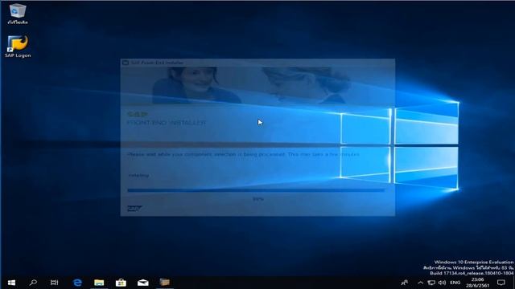Select the SAP Logon desktop shortcut

[x=18, y=47]
